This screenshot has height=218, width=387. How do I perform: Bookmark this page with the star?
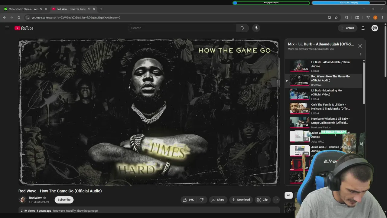[336, 18]
